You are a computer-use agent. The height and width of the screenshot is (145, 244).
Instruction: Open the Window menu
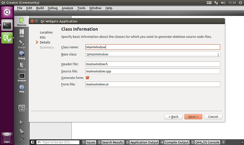pos(95,8)
